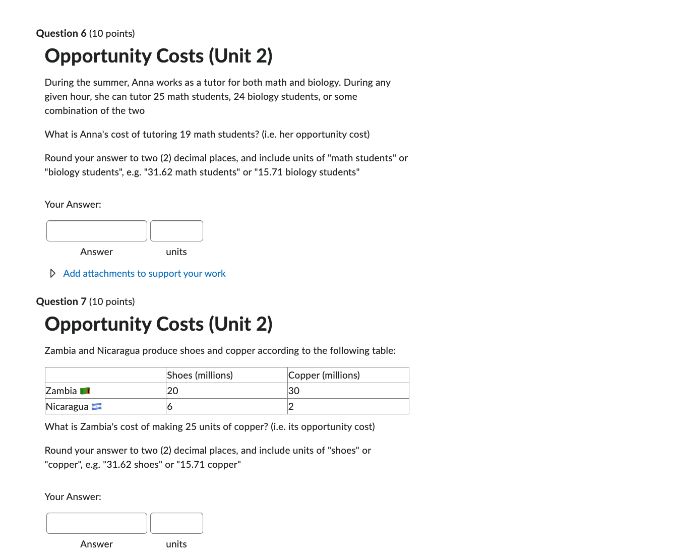Click the units input field for Question 7
Image resolution: width=676 pixels, height=556 pixels.
176,523
